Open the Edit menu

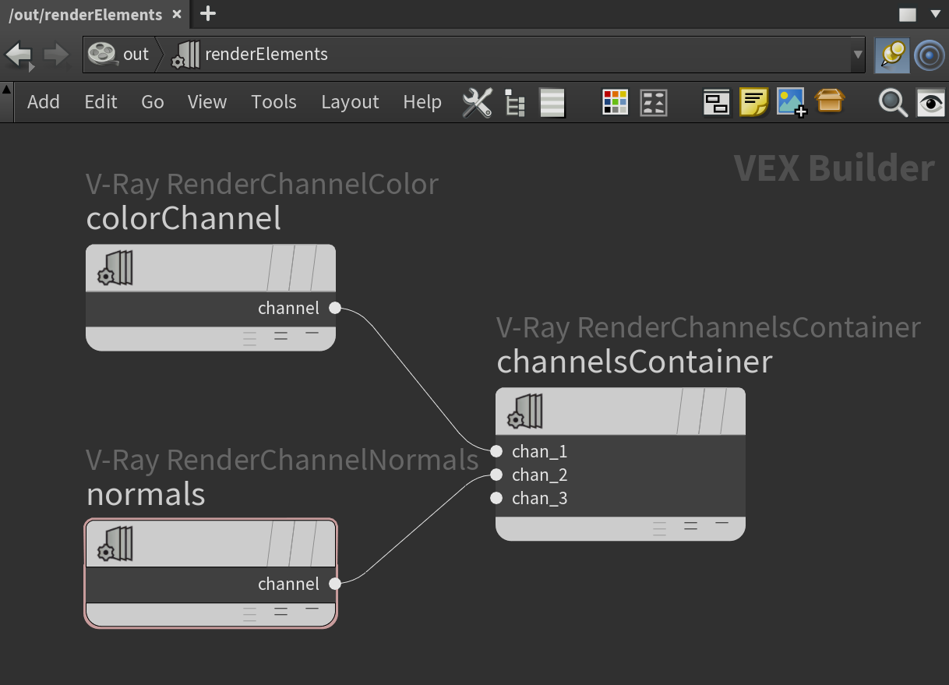101,102
